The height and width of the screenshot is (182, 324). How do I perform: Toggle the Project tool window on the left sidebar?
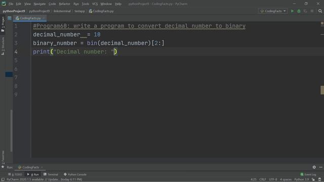[3, 24]
